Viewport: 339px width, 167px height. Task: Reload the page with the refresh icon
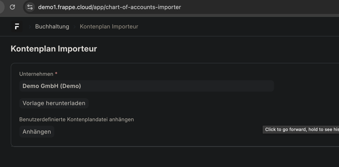[12, 7]
